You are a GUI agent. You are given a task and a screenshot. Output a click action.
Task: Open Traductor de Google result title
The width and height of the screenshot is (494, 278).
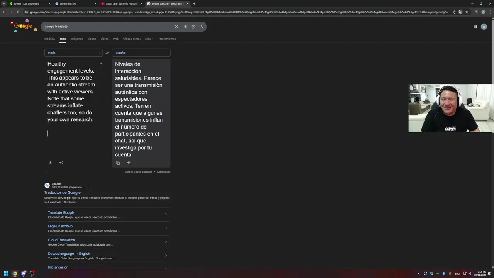point(63,193)
